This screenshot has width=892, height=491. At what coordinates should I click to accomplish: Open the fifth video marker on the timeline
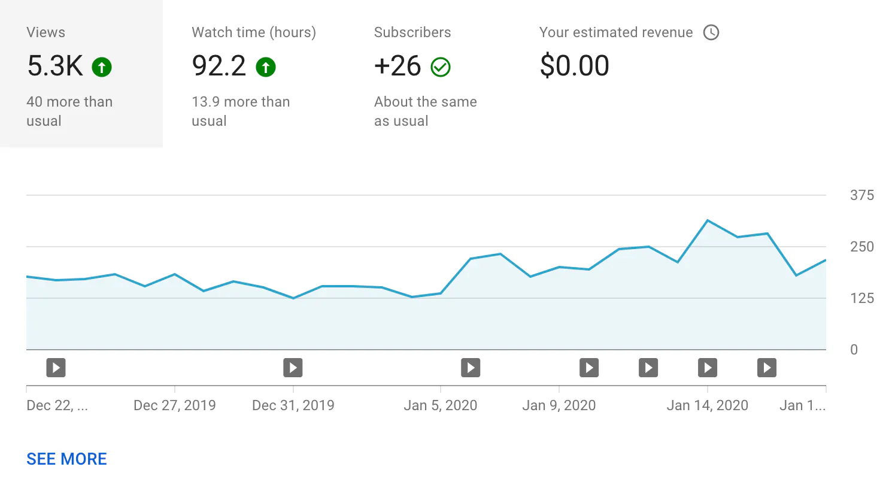(x=648, y=367)
